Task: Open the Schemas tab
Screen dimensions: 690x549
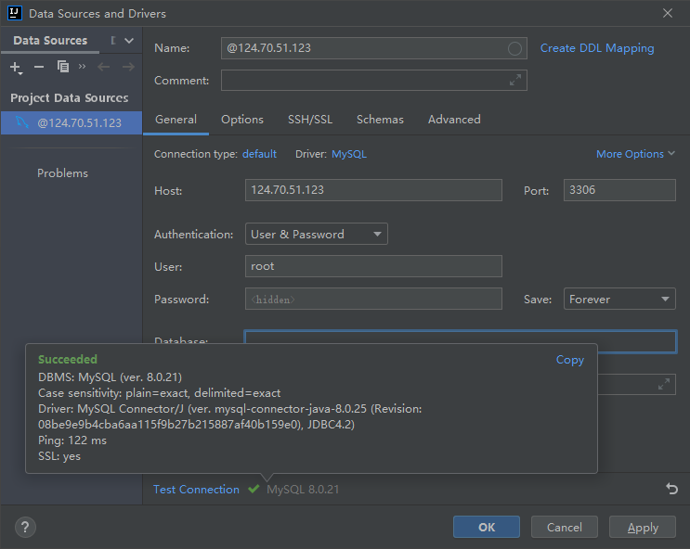Action: tap(380, 119)
